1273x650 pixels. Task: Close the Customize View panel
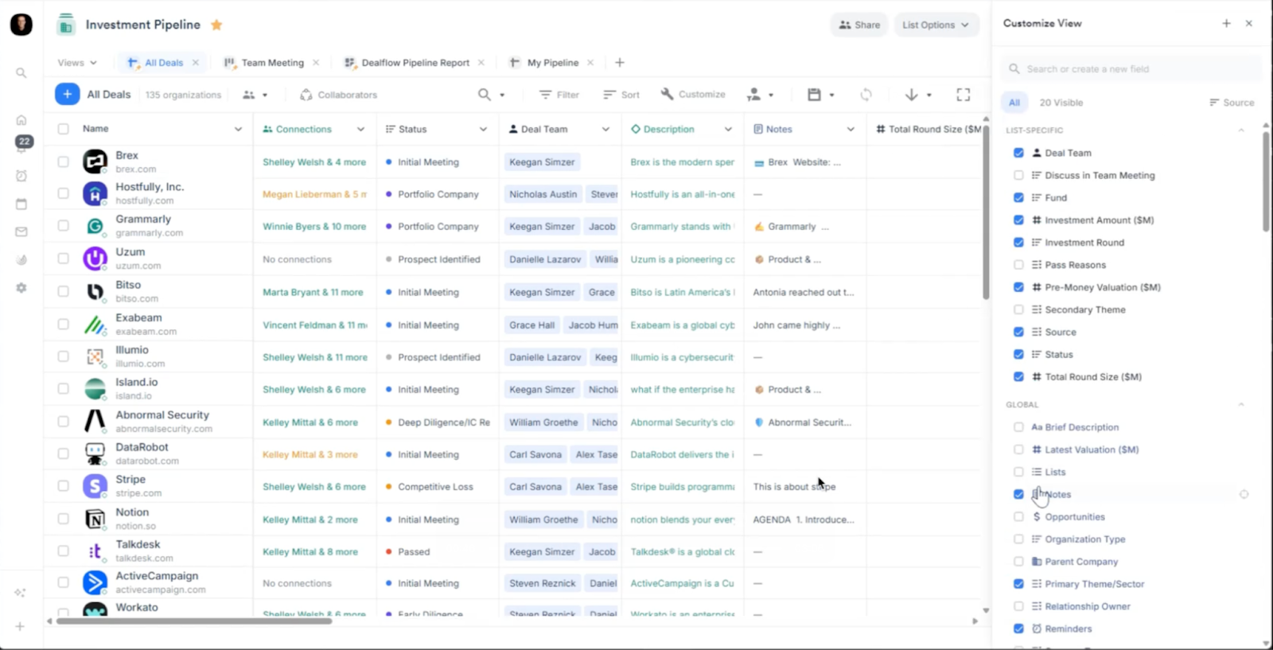pos(1249,24)
